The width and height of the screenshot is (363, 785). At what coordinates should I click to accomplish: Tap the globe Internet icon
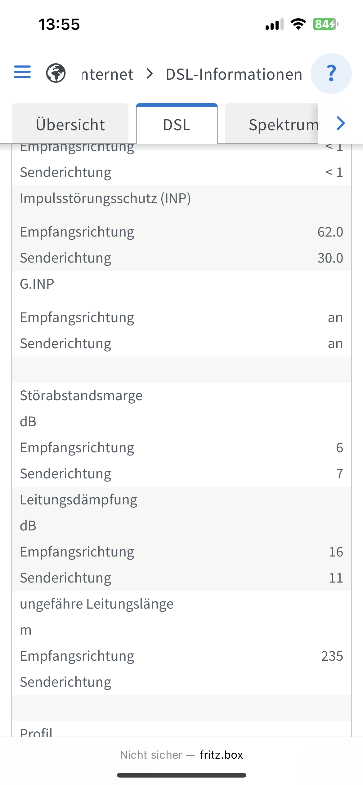coord(56,73)
